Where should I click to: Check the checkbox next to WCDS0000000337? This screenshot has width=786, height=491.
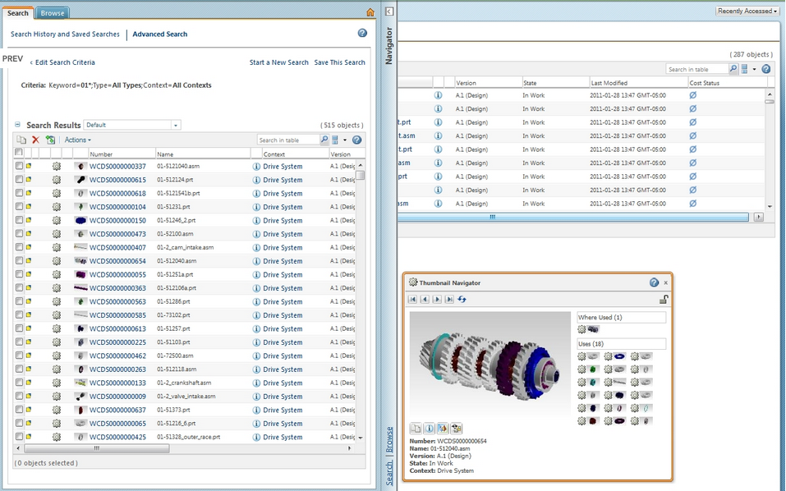pyautogui.click(x=20, y=166)
